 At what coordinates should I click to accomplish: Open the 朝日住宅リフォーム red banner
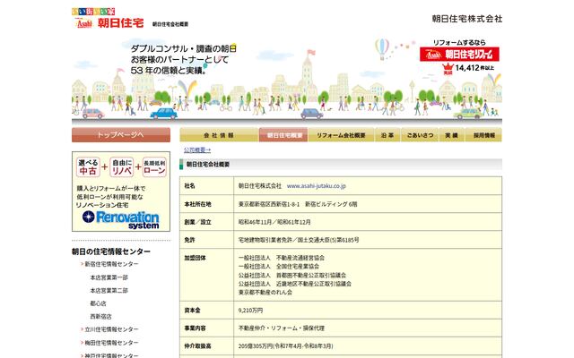pyautogui.click(x=459, y=55)
